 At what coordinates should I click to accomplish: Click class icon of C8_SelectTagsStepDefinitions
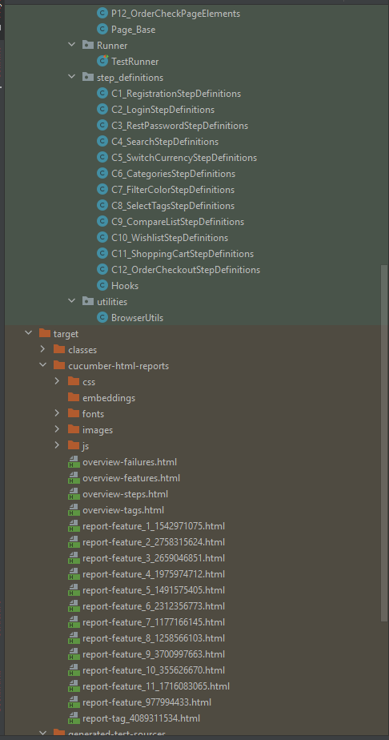tap(102, 206)
